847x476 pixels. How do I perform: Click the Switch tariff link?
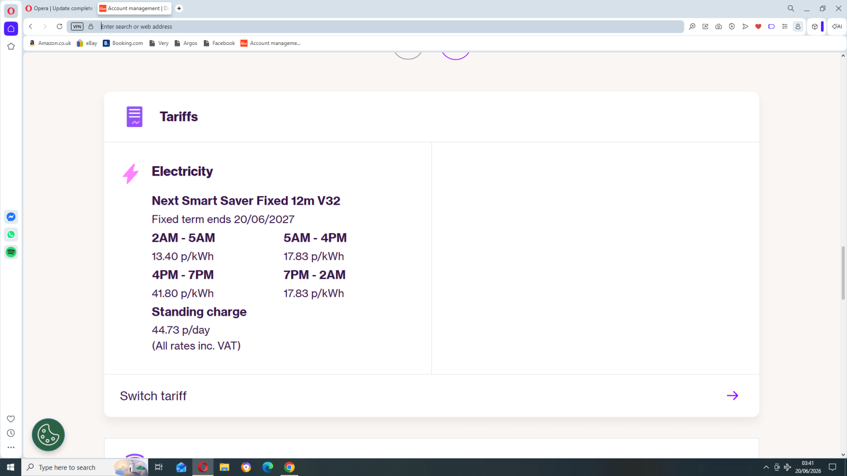[153, 396]
